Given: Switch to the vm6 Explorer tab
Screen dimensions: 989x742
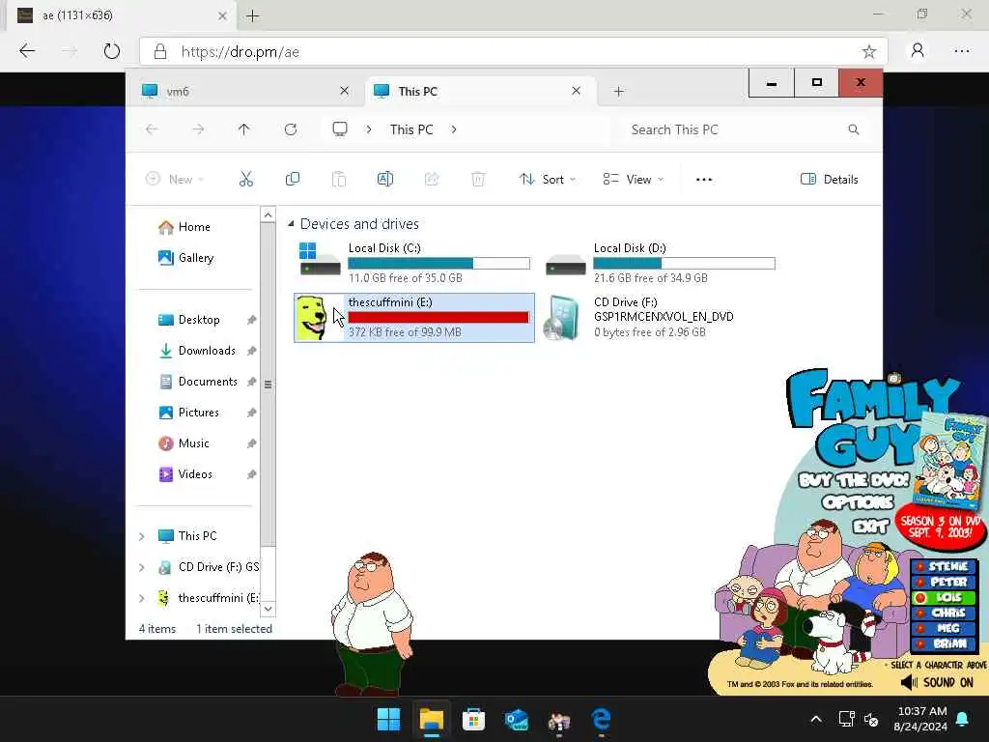Looking at the screenshot, I should [246, 92].
